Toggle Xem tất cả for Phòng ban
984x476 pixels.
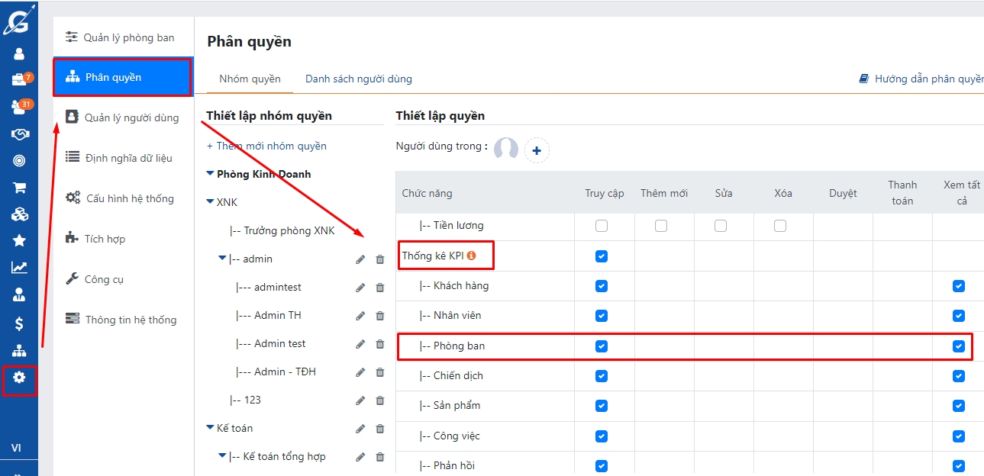tap(959, 346)
